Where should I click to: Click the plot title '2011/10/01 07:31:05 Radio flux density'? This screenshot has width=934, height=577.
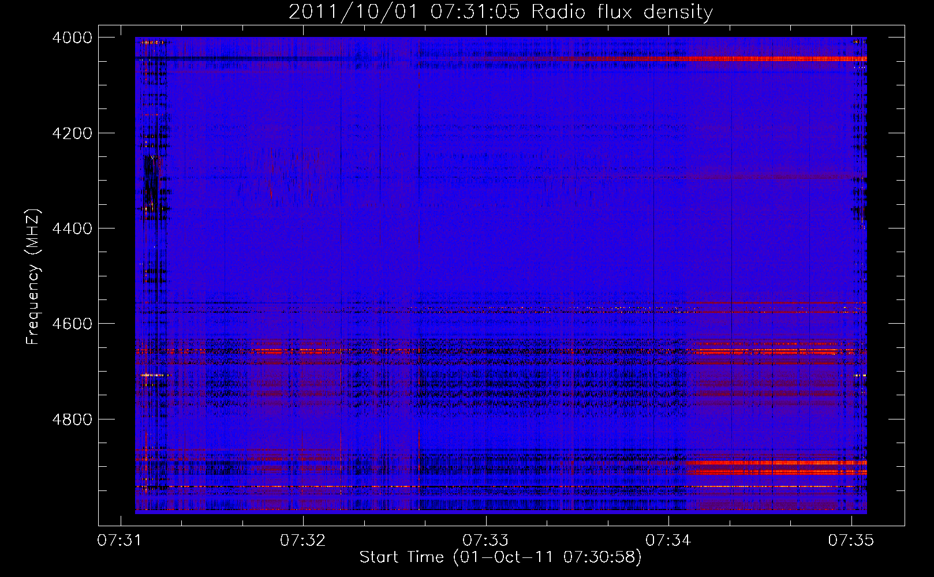point(500,12)
